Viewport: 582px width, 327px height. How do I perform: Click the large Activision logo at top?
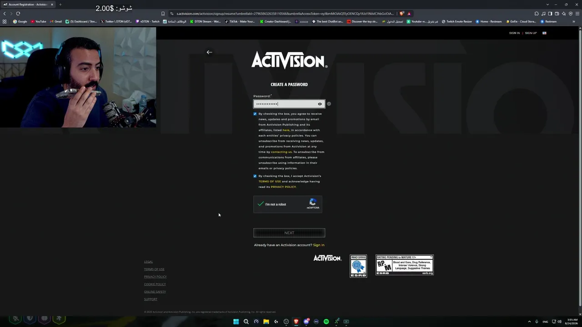coord(289,60)
